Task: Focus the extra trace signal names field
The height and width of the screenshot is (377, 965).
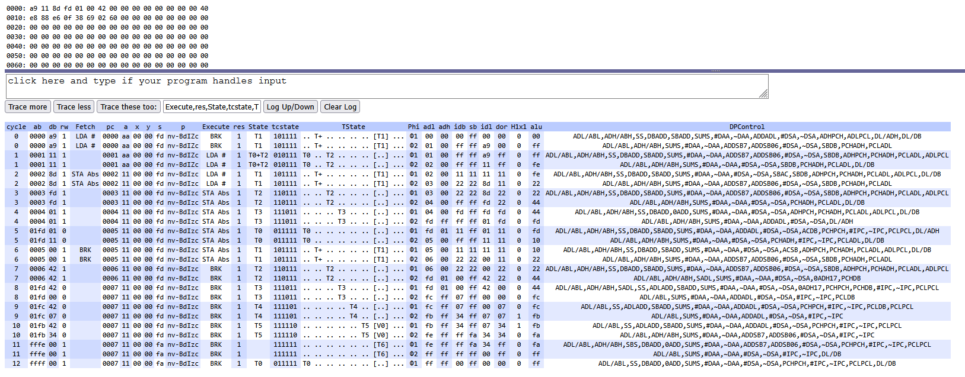Action: (x=212, y=107)
